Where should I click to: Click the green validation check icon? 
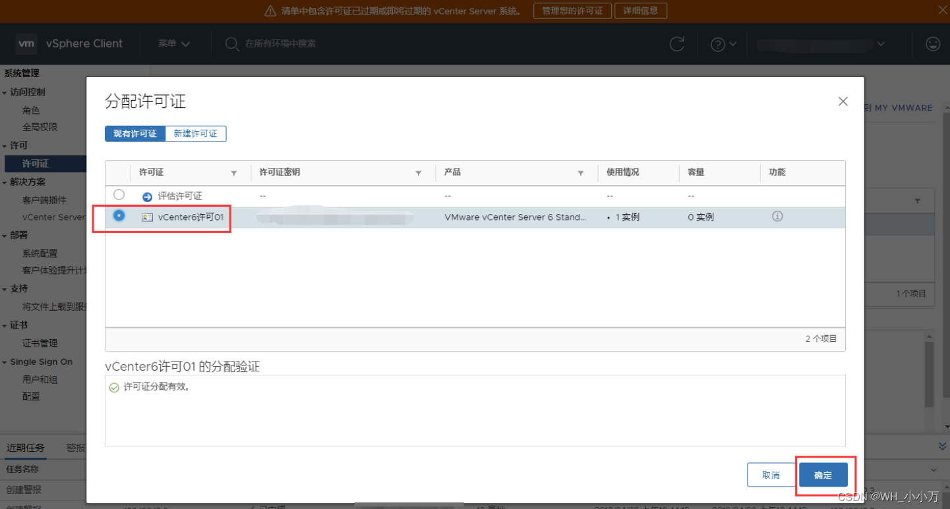click(114, 388)
